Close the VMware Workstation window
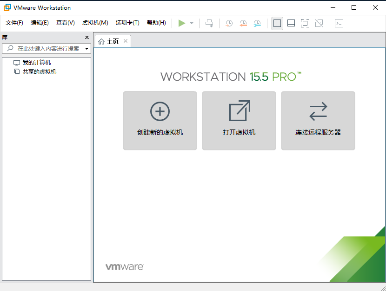The image size is (386, 291). tap(375, 7)
